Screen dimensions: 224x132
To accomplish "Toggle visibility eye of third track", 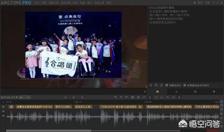I will click(3, 116).
